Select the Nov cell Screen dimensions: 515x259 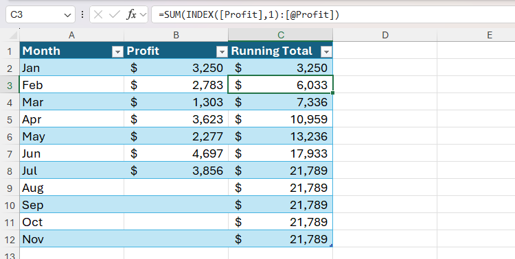(x=71, y=238)
